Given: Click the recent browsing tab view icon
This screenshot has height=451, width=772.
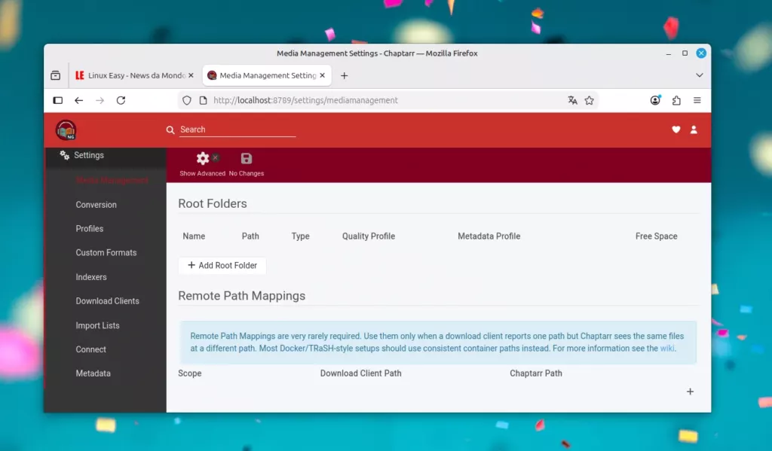Looking at the screenshot, I should 56,75.
